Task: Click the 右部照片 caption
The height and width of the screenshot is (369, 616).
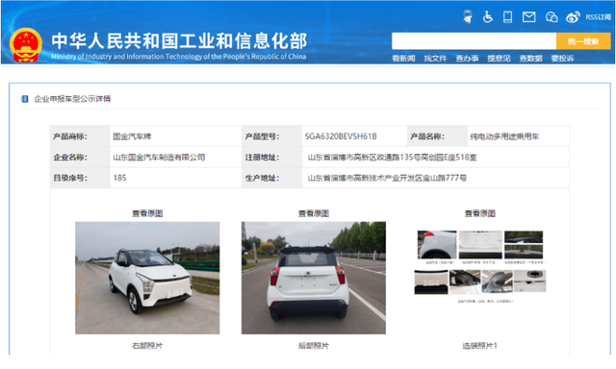Action: click(x=147, y=346)
